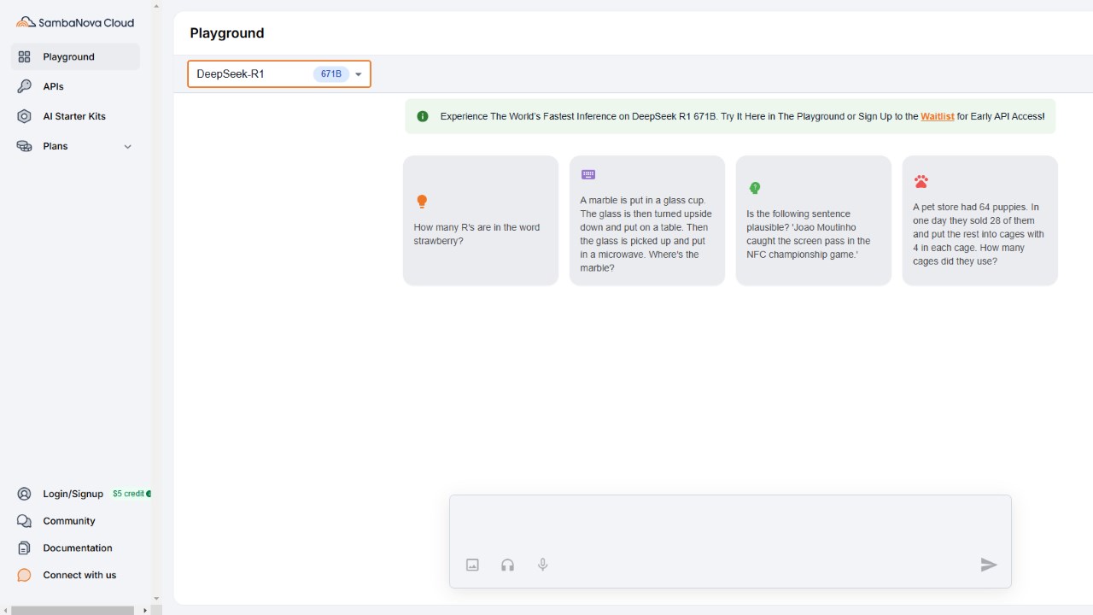Click the green info icon in banner
1093x615 pixels.
(423, 116)
